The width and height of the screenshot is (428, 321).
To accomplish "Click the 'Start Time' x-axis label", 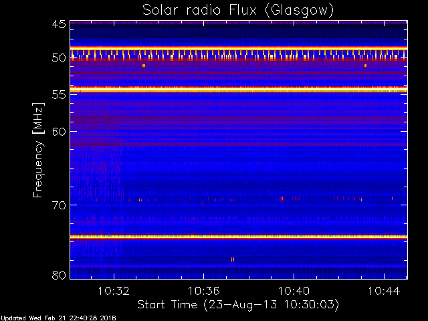I will [238, 304].
